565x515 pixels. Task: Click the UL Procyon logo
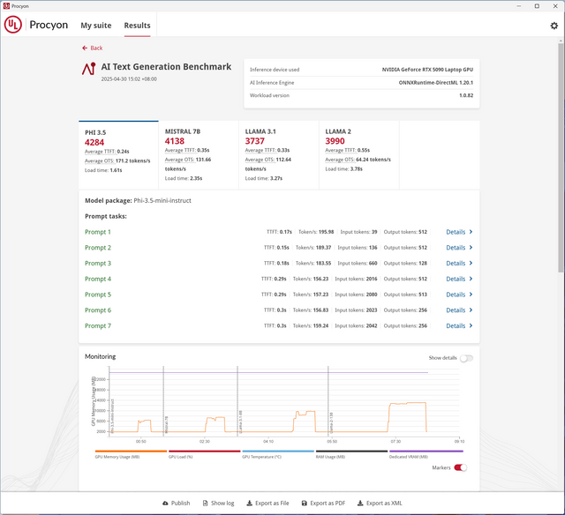pyautogui.click(x=13, y=25)
